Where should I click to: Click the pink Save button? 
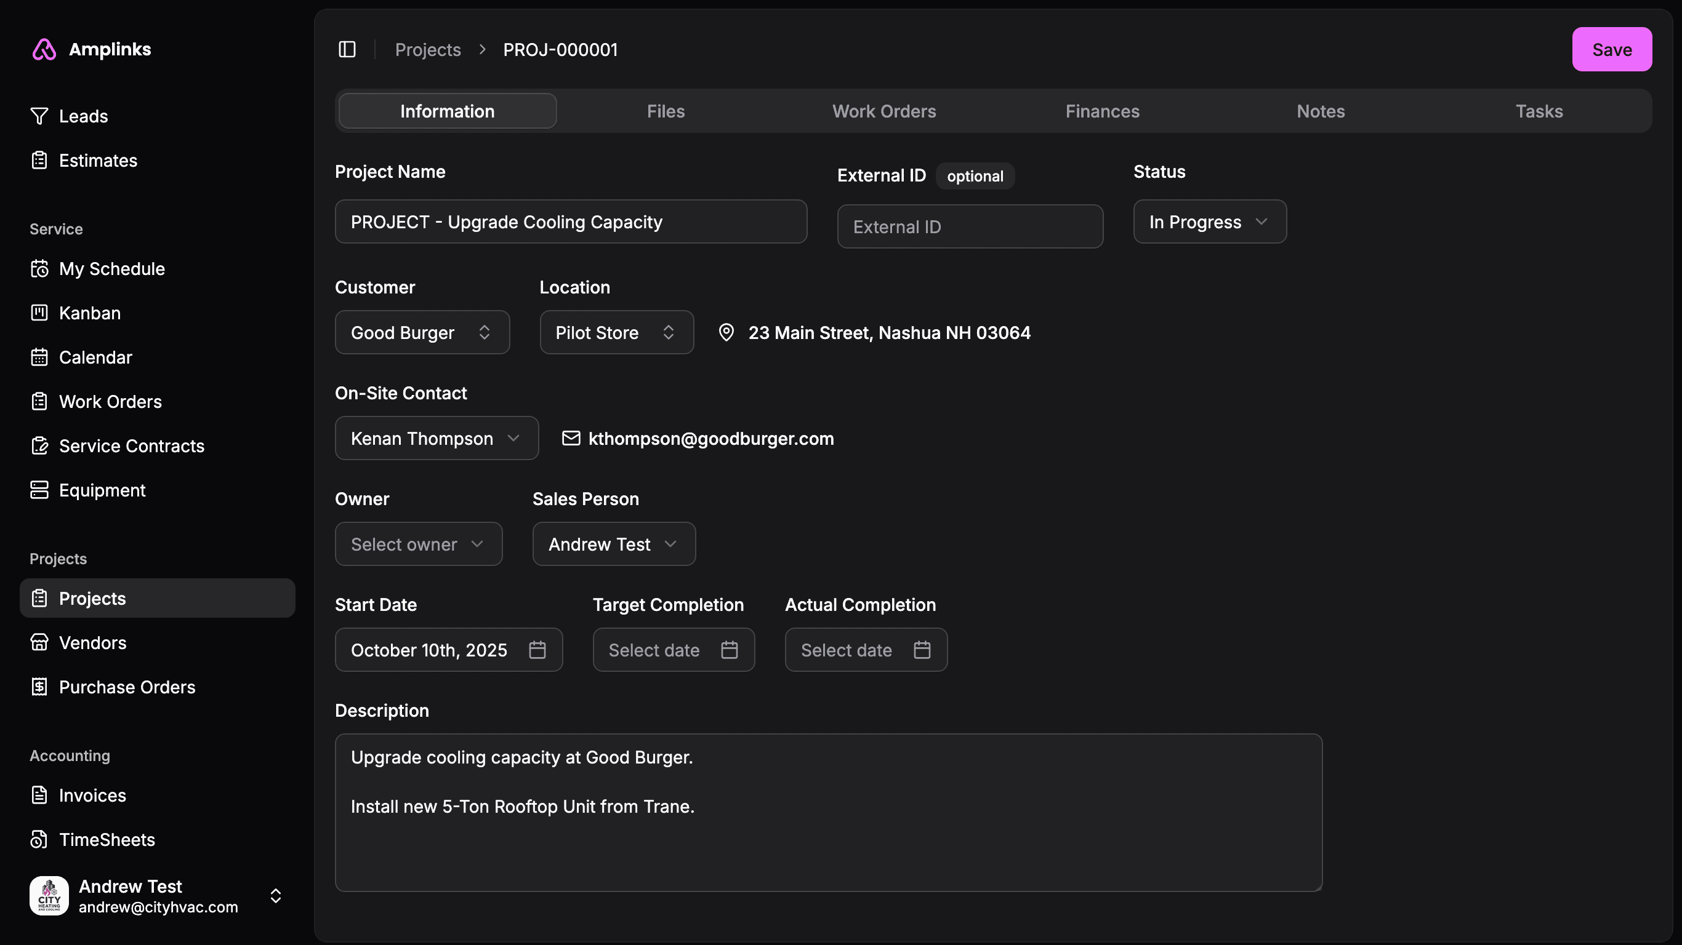[x=1611, y=50]
